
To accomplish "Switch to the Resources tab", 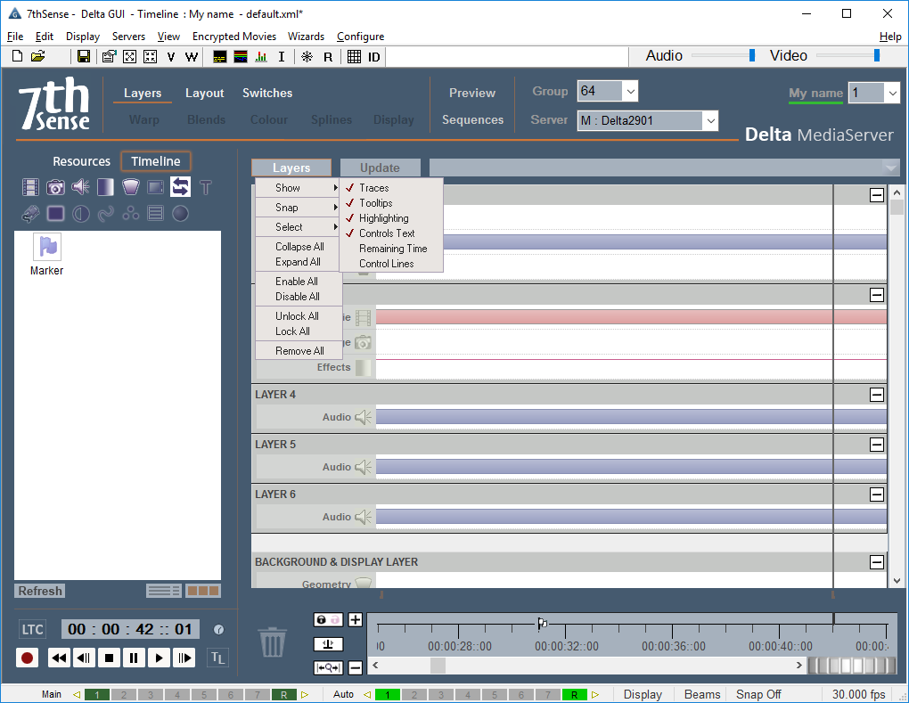I will (81, 161).
